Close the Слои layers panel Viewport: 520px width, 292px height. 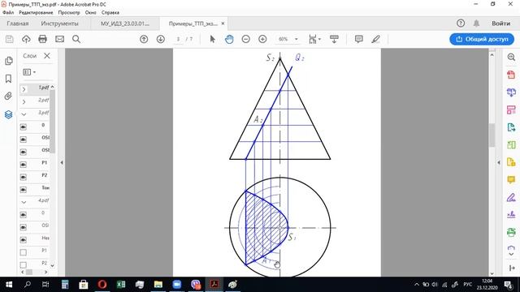[47, 56]
